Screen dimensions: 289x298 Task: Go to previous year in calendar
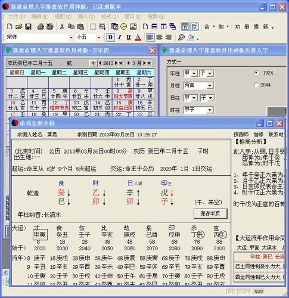pyautogui.click(x=100, y=63)
